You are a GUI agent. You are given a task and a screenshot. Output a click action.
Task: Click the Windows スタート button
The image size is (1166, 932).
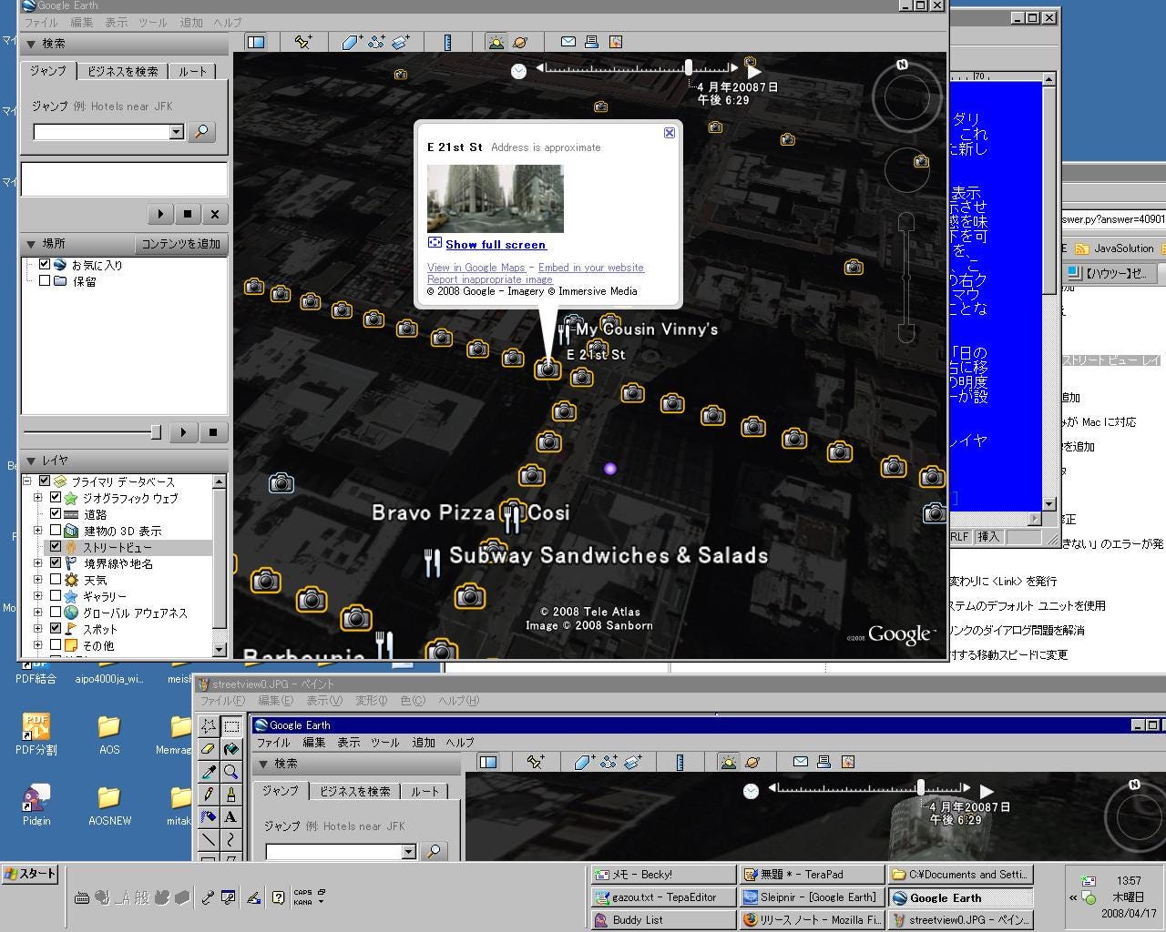click(31, 874)
